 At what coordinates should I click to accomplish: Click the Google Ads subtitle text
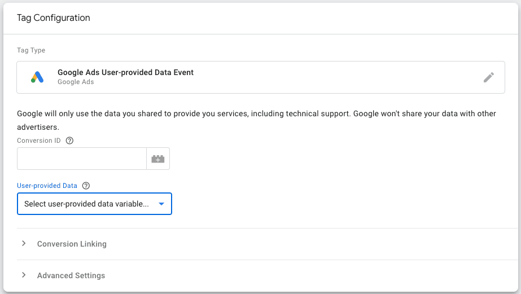pos(76,82)
